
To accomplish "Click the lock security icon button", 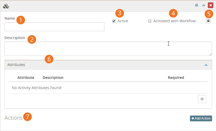I will [x=208, y=21].
